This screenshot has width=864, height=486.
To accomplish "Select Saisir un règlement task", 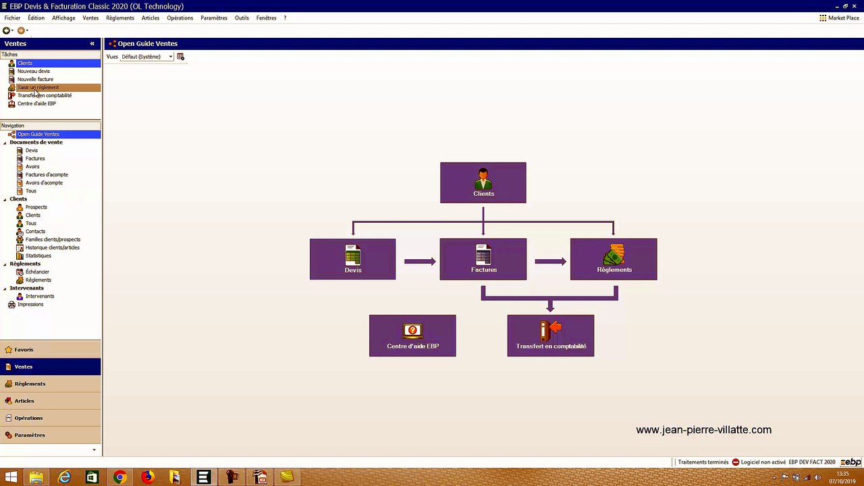I will (x=38, y=87).
